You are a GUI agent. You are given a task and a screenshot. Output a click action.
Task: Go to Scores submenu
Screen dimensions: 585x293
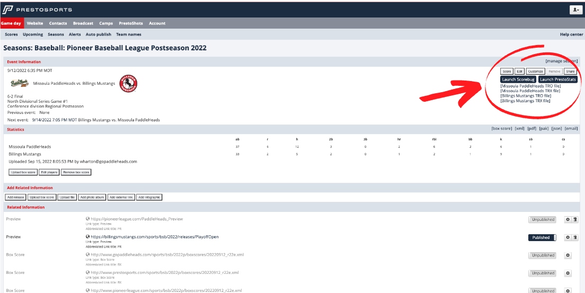tap(11, 34)
